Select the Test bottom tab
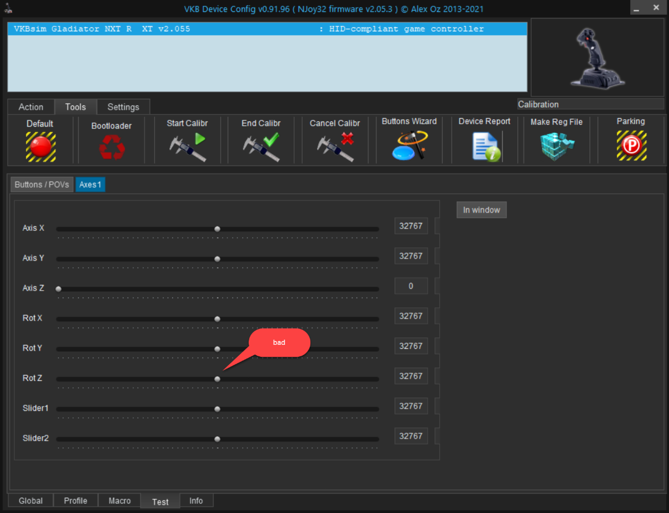Image resolution: width=669 pixels, height=513 pixels. coord(160,502)
